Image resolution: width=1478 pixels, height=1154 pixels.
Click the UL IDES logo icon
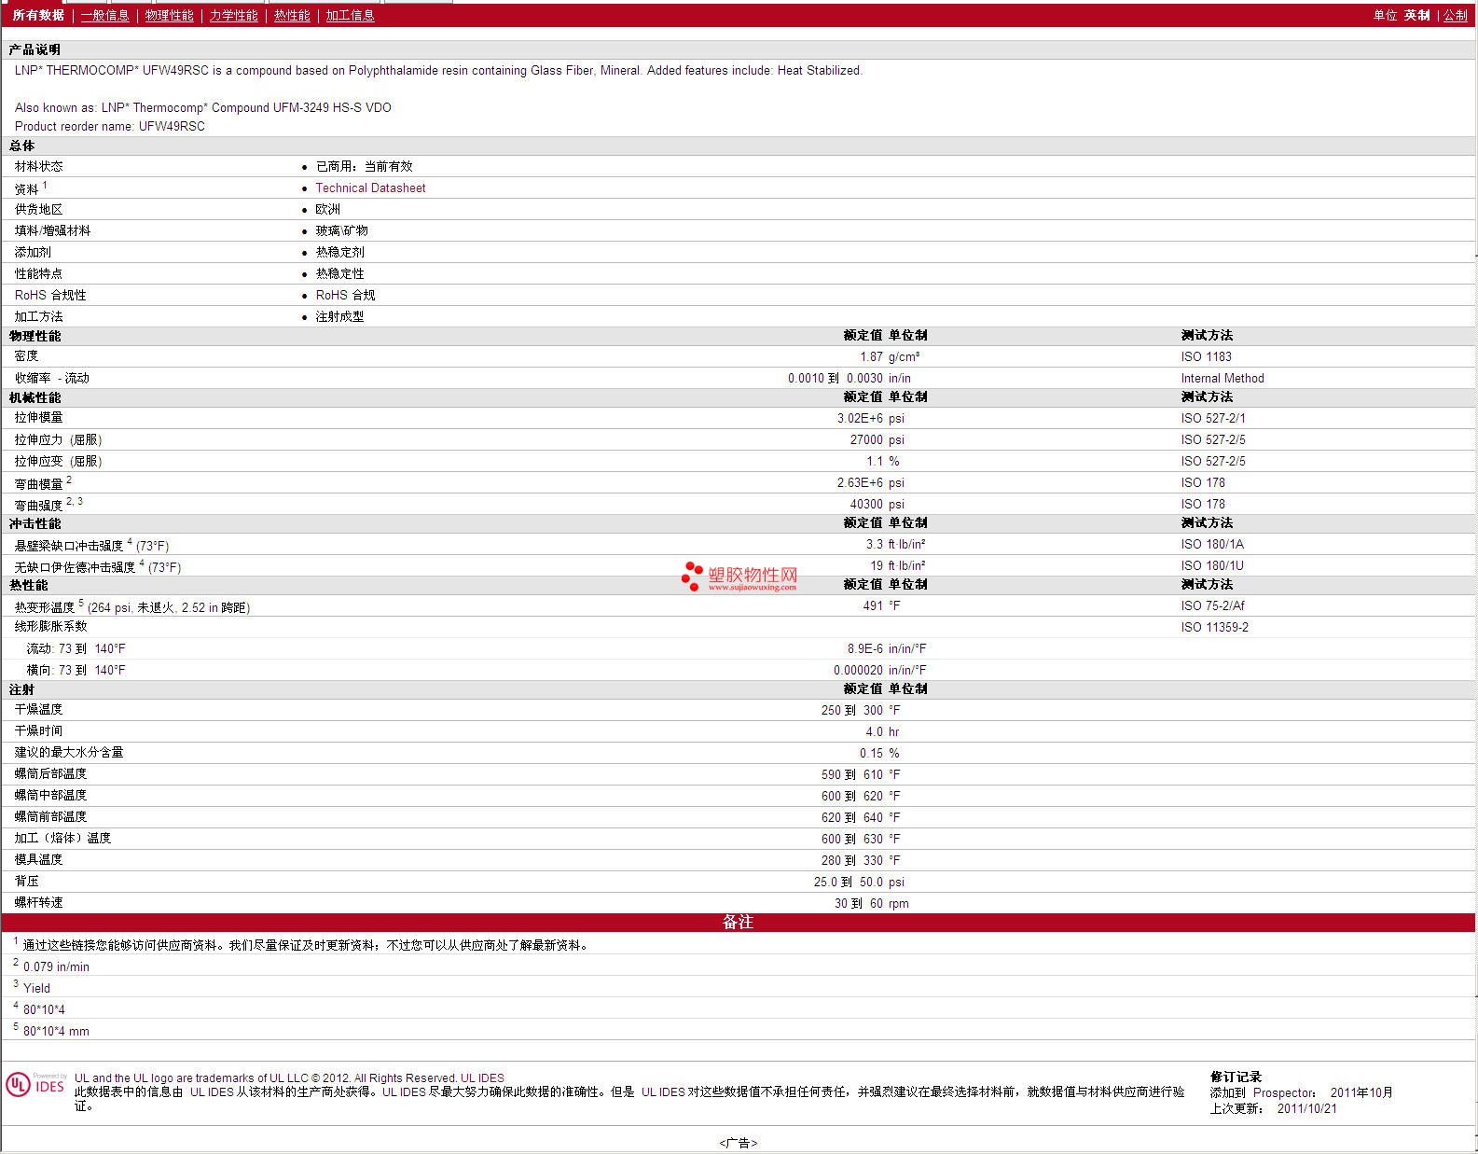[35, 1084]
